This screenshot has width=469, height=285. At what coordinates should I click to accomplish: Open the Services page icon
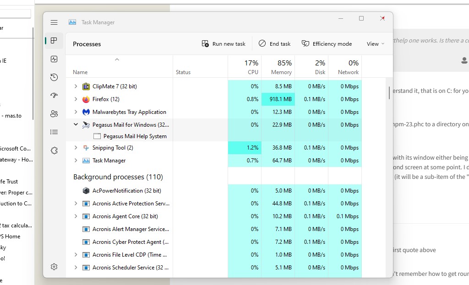(54, 151)
